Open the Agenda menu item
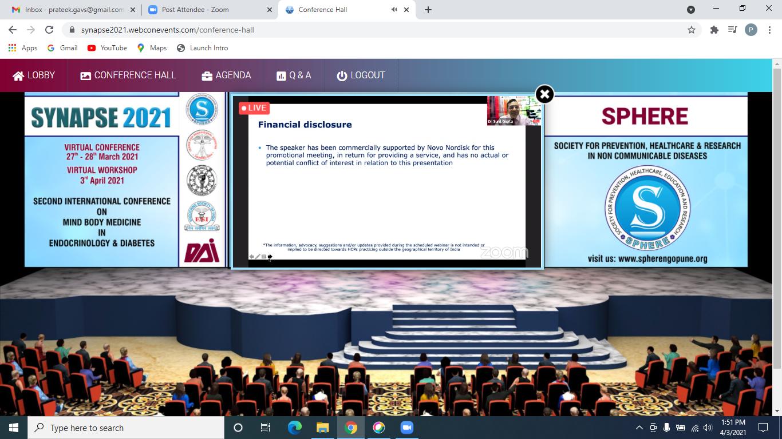The height and width of the screenshot is (439, 782). click(x=226, y=75)
